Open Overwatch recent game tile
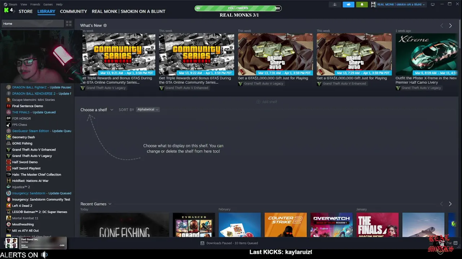The image size is (462, 259). (x=331, y=225)
